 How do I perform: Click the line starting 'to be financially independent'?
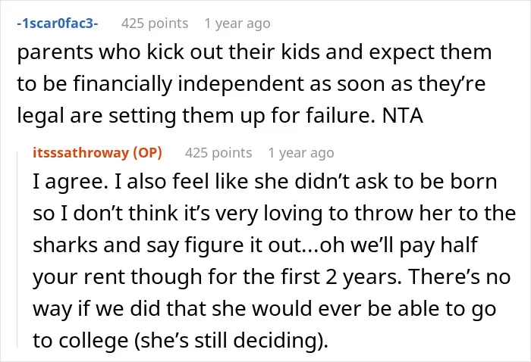[251, 84]
